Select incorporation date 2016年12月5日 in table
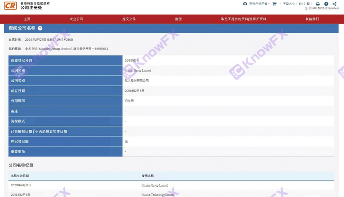The height and width of the screenshot is (197, 344). coord(135,91)
